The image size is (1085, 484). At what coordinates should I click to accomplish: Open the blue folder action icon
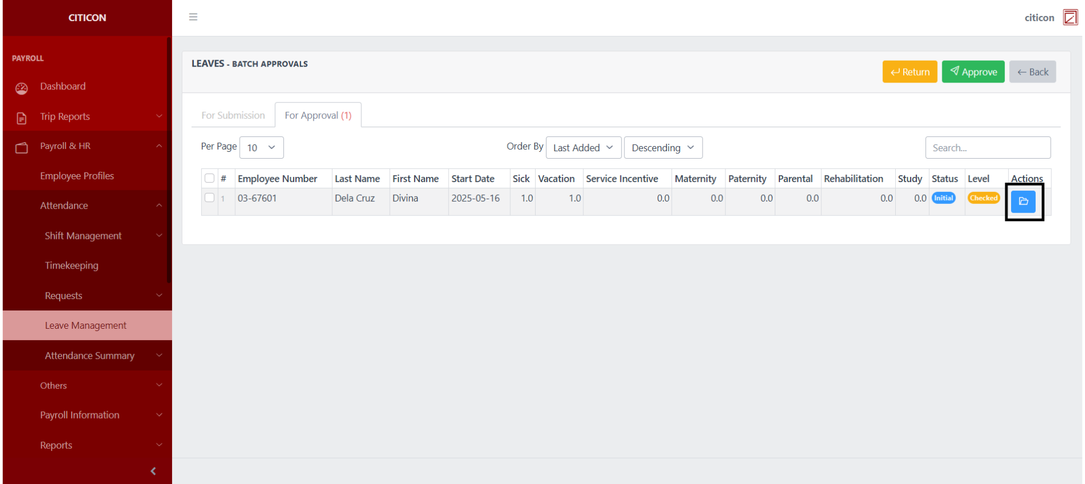click(x=1023, y=202)
